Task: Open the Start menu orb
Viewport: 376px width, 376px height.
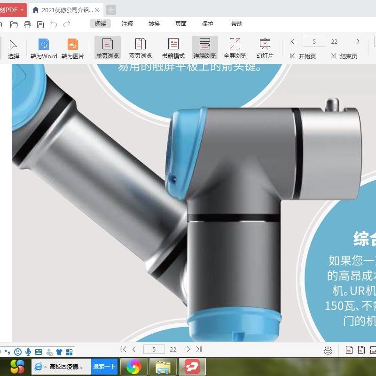Action: tap(17, 367)
